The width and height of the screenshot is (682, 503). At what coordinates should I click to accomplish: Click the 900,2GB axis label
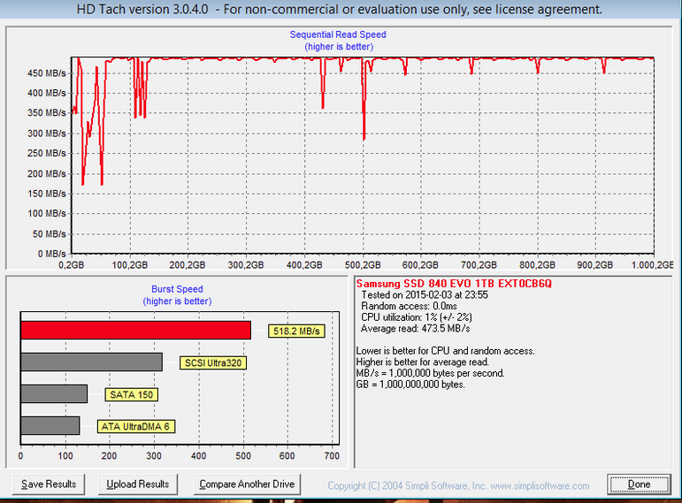point(595,264)
